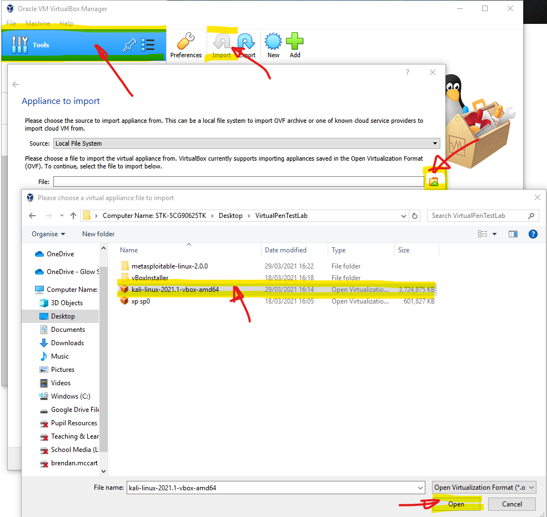Open the Help menu
The width and height of the screenshot is (547, 517).
[66, 23]
